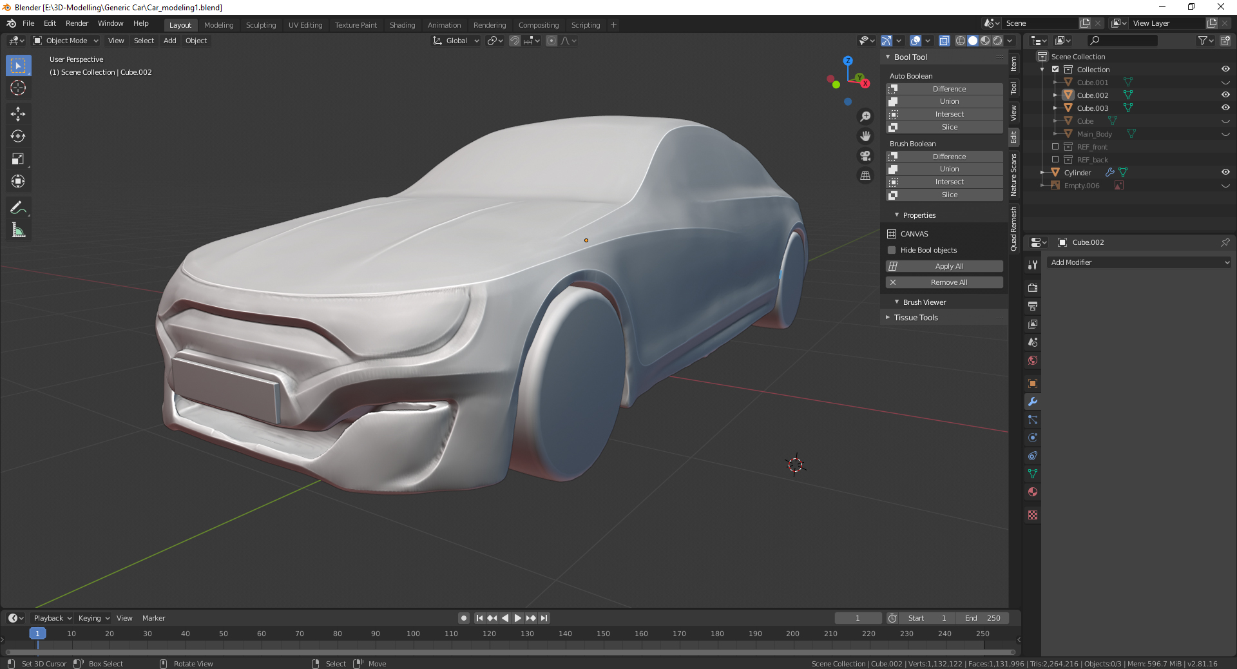Open the Material properties tab
The image size is (1237, 669).
click(x=1033, y=492)
